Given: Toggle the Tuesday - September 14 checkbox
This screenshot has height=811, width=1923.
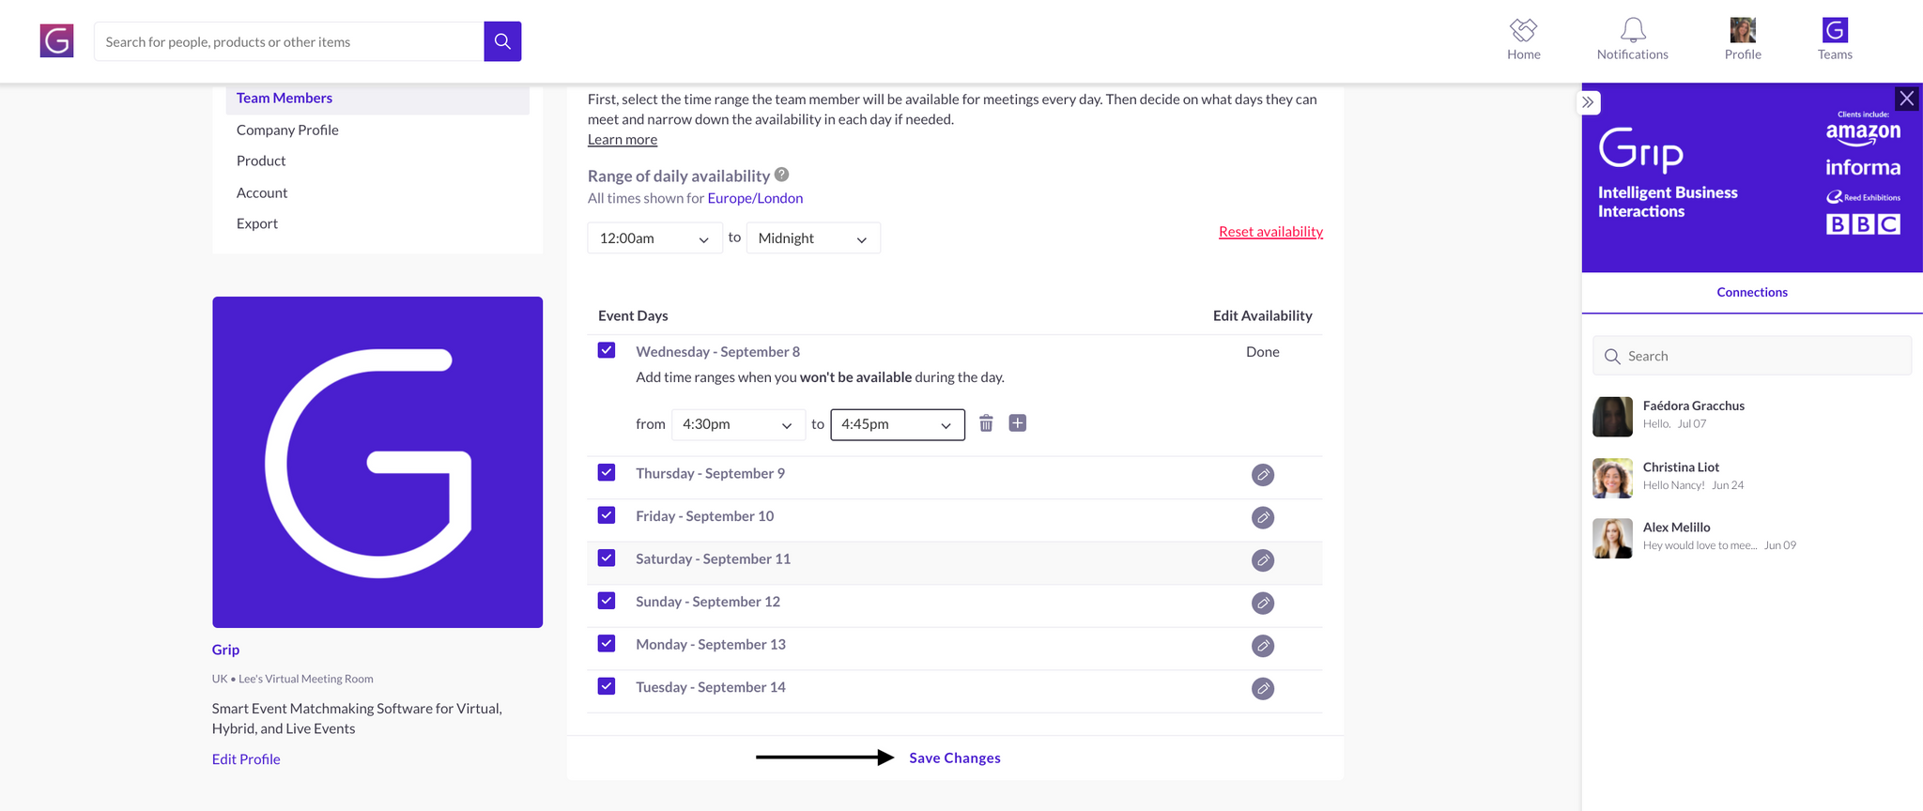Looking at the screenshot, I should coord(607,686).
